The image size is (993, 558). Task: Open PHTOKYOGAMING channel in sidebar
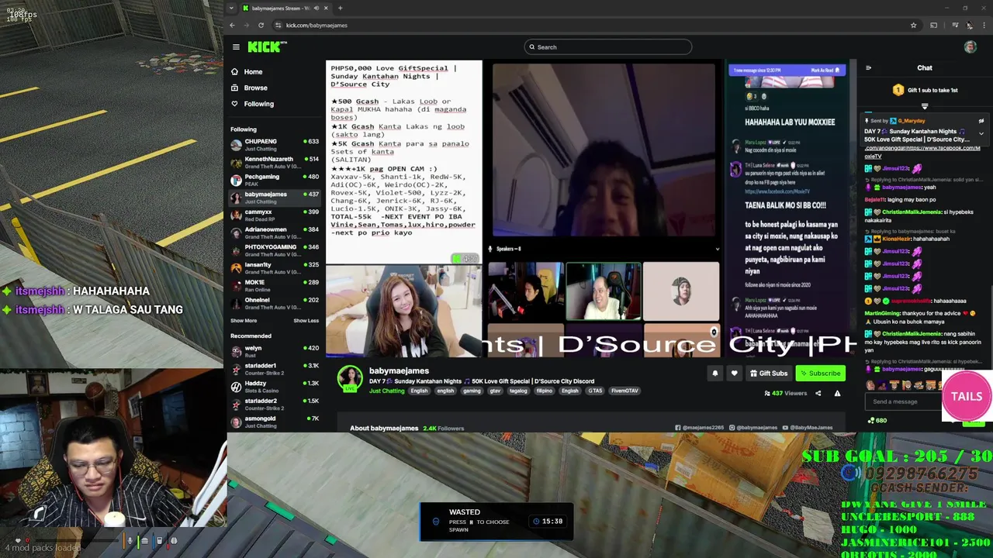point(275,250)
